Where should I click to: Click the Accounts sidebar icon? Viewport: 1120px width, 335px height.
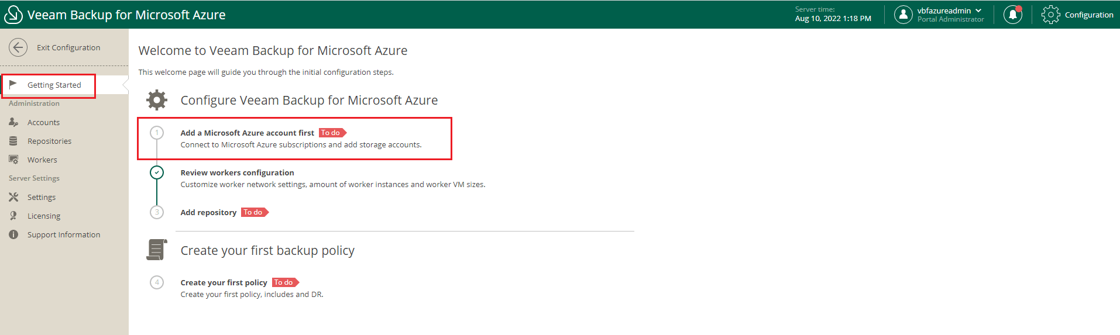[13, 122]
